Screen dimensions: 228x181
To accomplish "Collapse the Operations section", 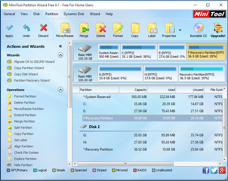I will [60, 90].
